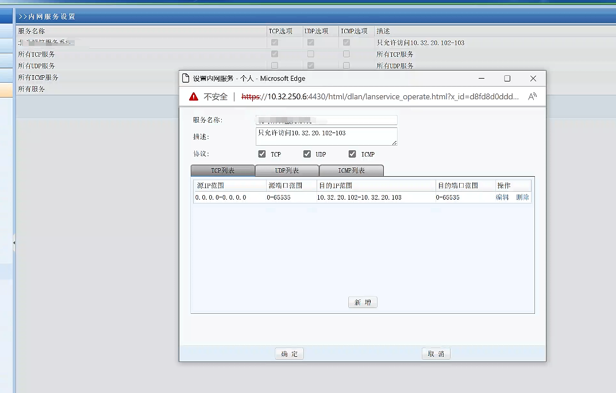
Task: Uncheck the UDP protocol checkbox
Action: pyautogui.click(x=307, y=154)
